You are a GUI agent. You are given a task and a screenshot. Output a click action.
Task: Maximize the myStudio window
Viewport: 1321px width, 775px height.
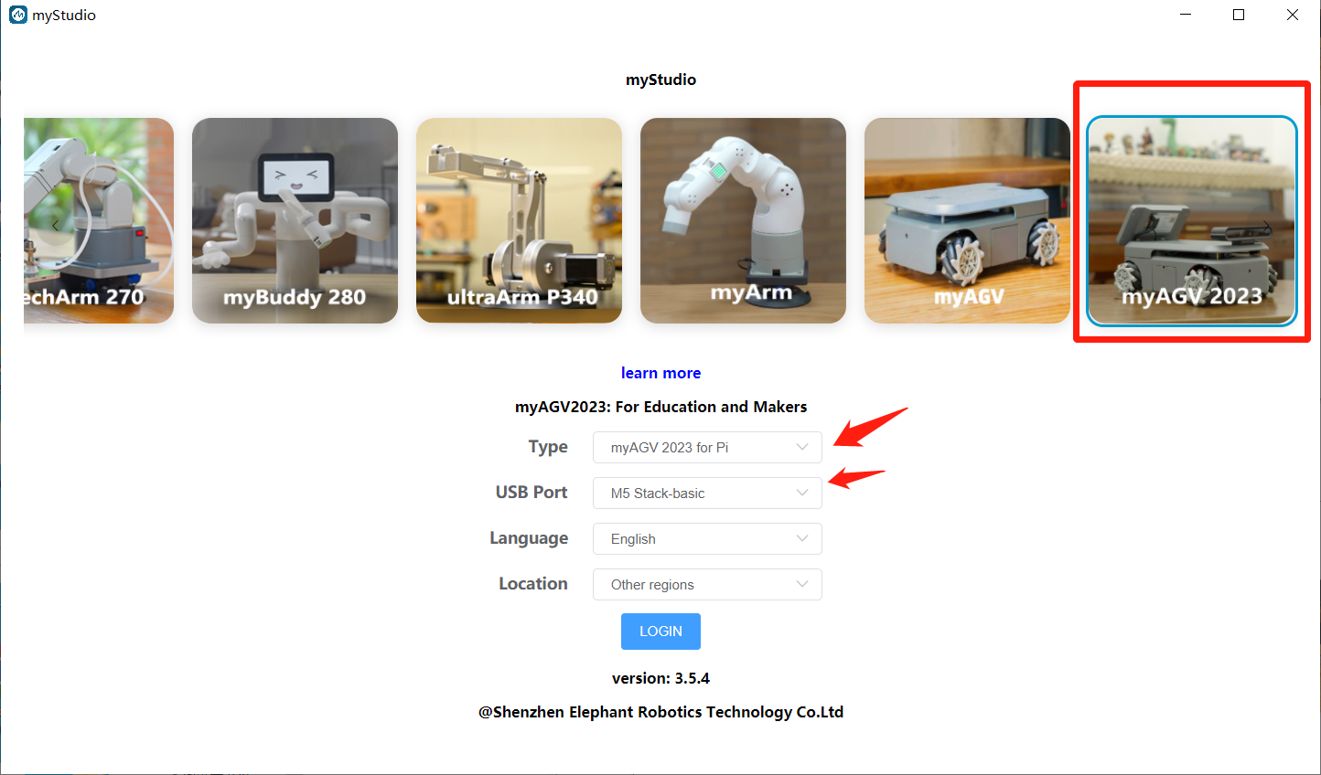coord(1239,15)
